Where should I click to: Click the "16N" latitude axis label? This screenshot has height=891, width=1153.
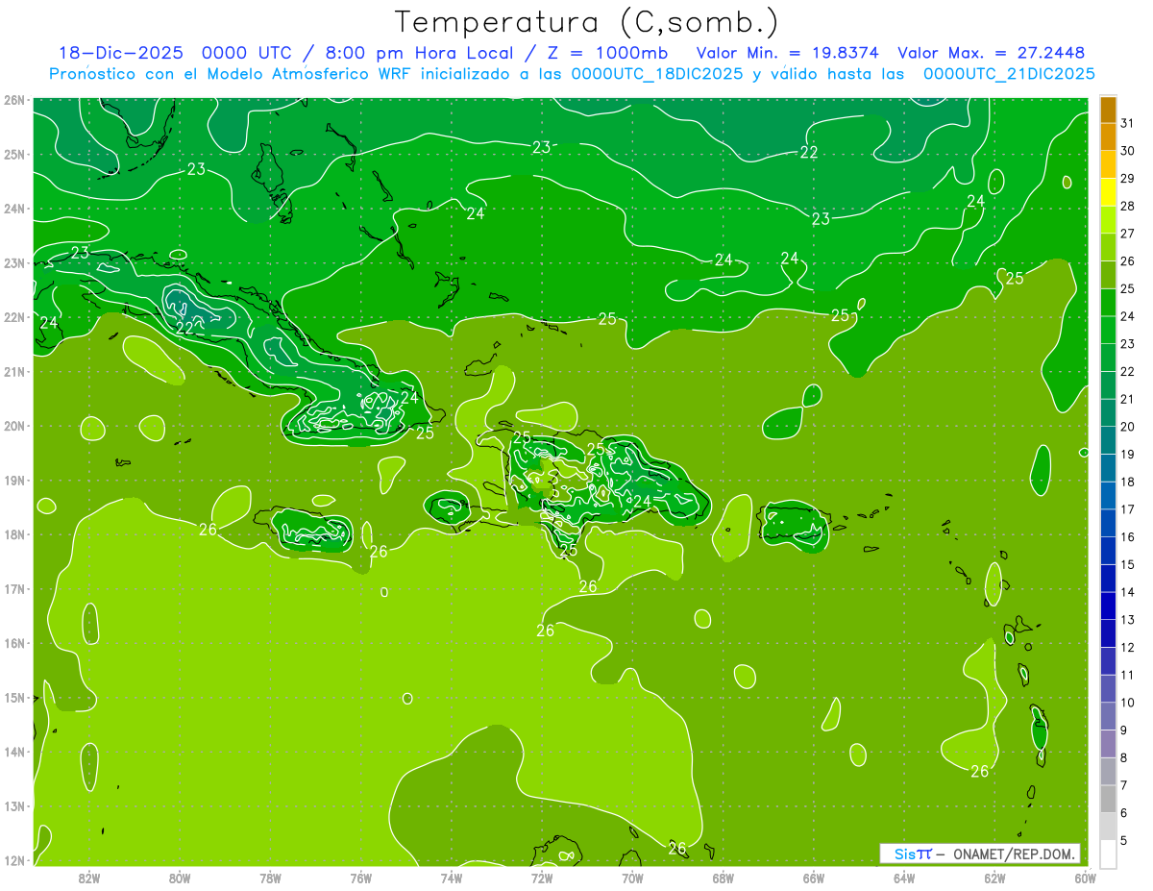[x=13, y=643]
